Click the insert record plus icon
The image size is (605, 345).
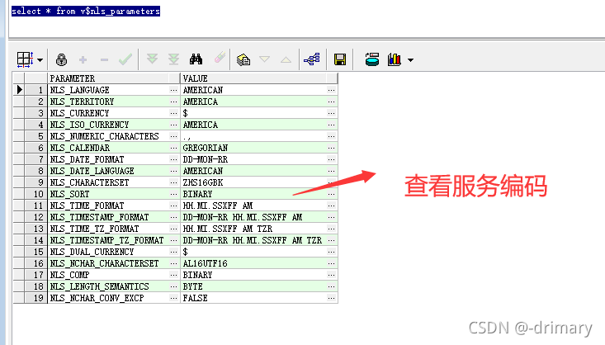pyautogui.click(x=83, y=59)
